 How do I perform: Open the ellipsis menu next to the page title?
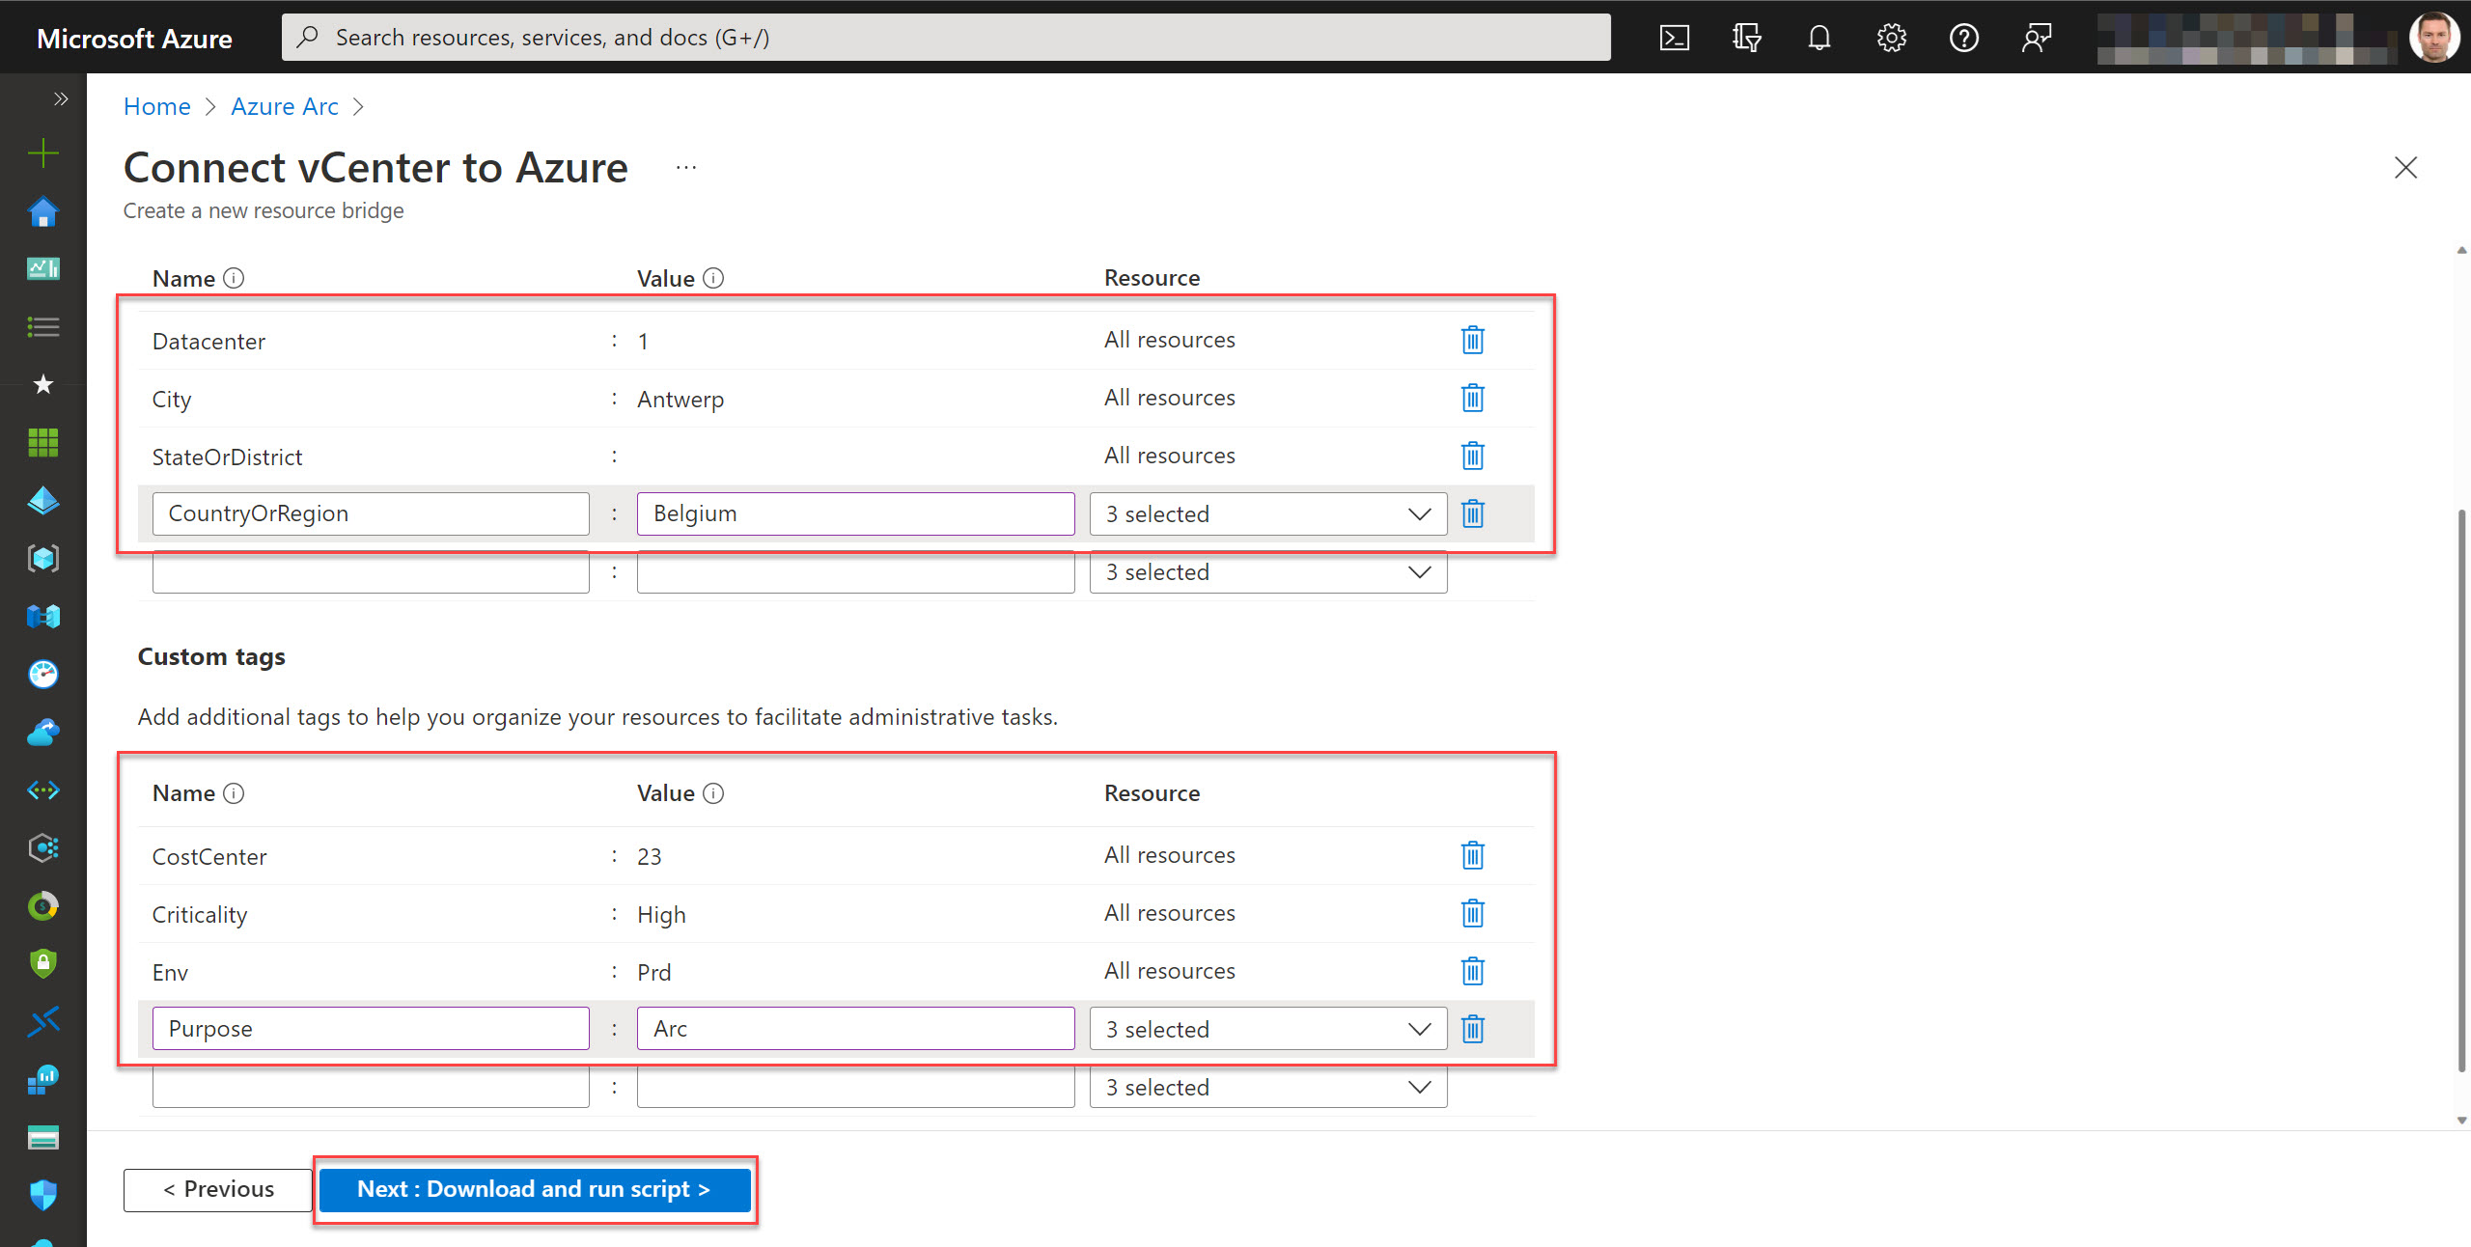coord(686,166)
